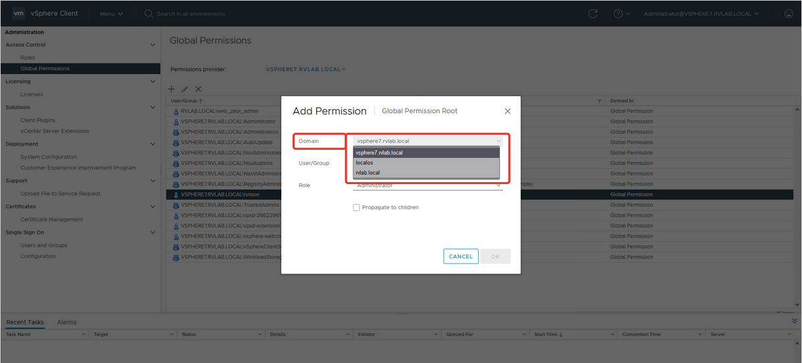This screenshot has width=802, height=363.
Task: Click the search magnifier icon
Action: click(x=149, y=13)
